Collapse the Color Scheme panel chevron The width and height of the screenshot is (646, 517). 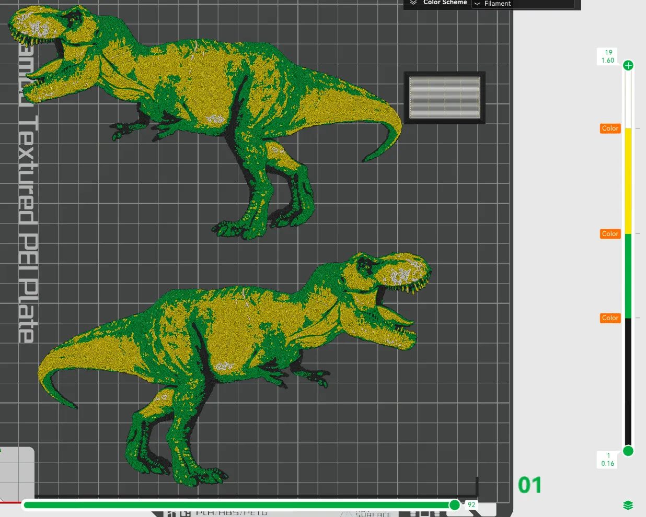(x=413, y=3)
